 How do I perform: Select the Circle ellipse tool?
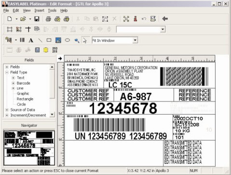pyautogui.click(x=68, y=40)
